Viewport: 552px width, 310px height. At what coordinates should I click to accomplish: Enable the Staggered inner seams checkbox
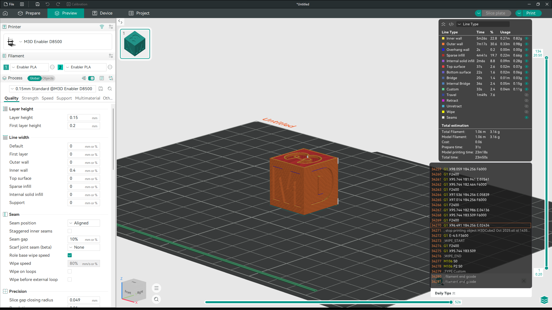[x=70, y=231]
